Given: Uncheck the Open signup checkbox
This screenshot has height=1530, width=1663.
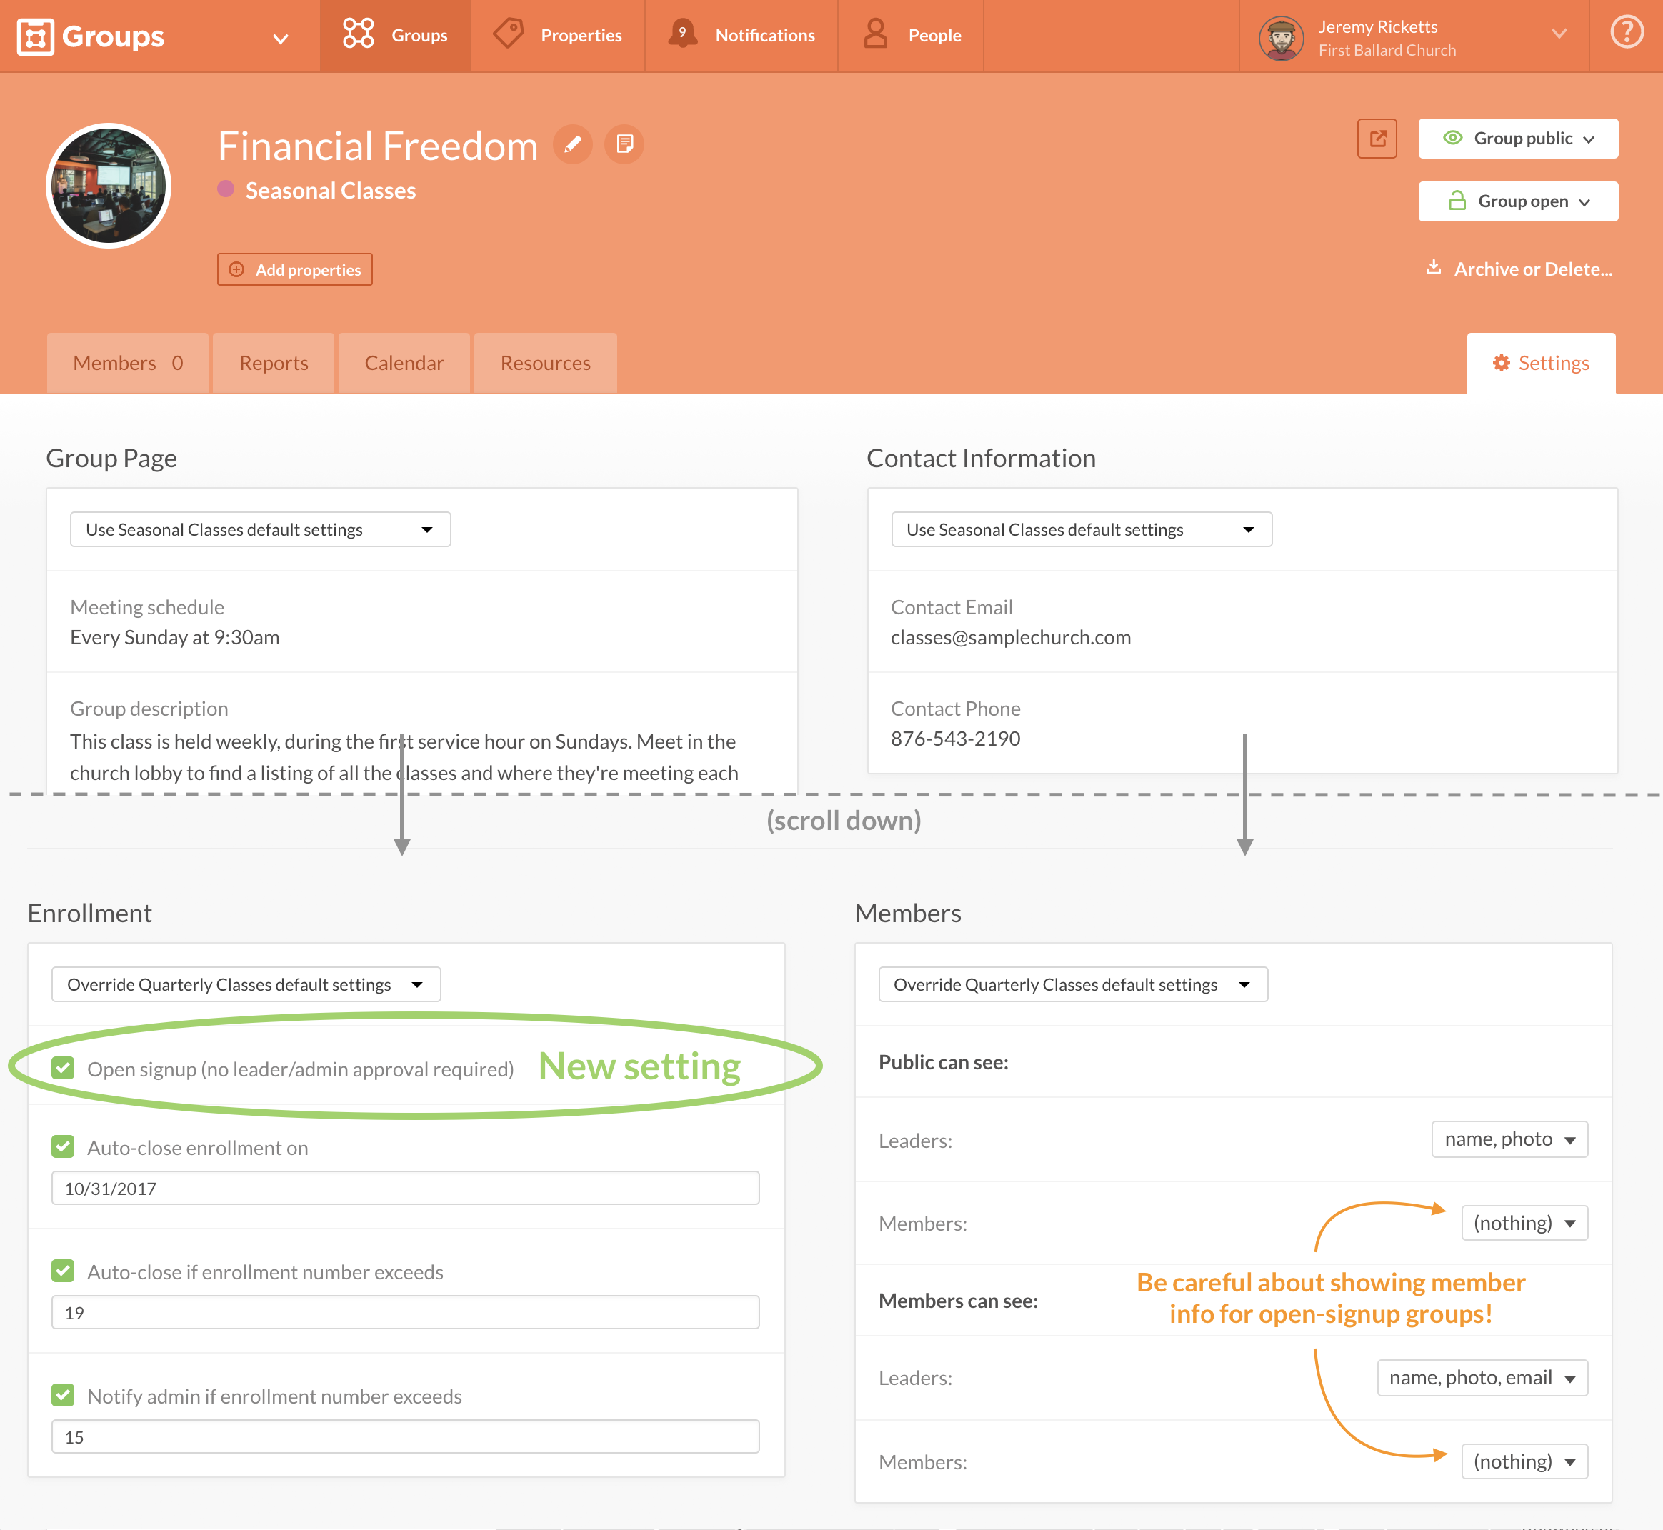Looking at the screenshot, I should [x=63, y=1068].
